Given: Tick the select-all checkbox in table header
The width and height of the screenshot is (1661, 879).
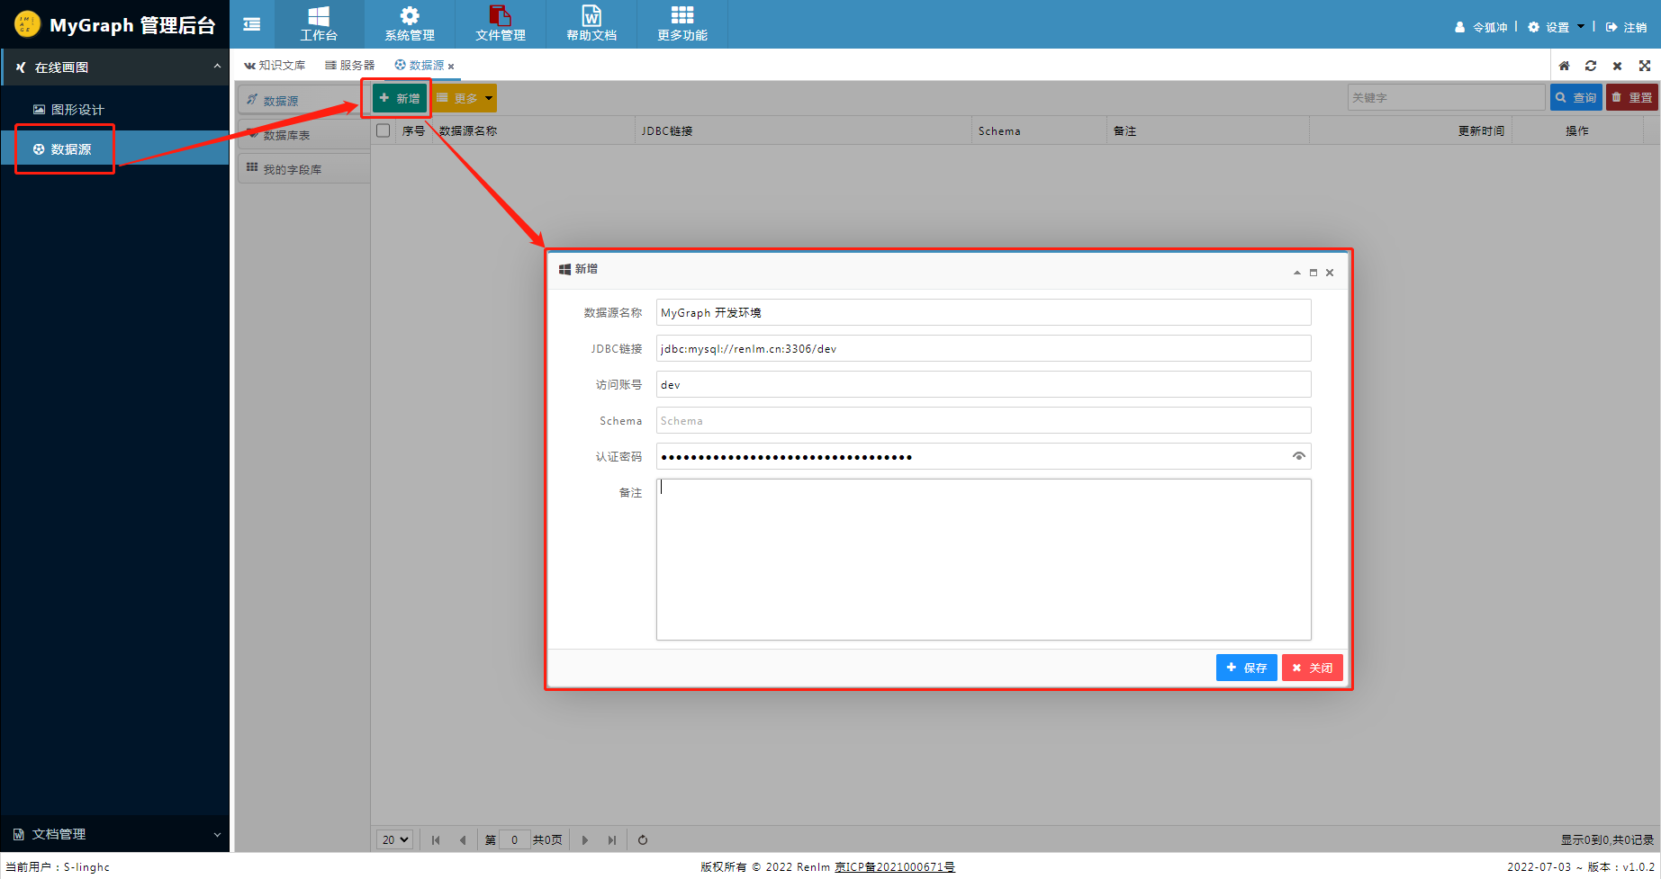Looking at the screenshot, I should click(384, 130).
